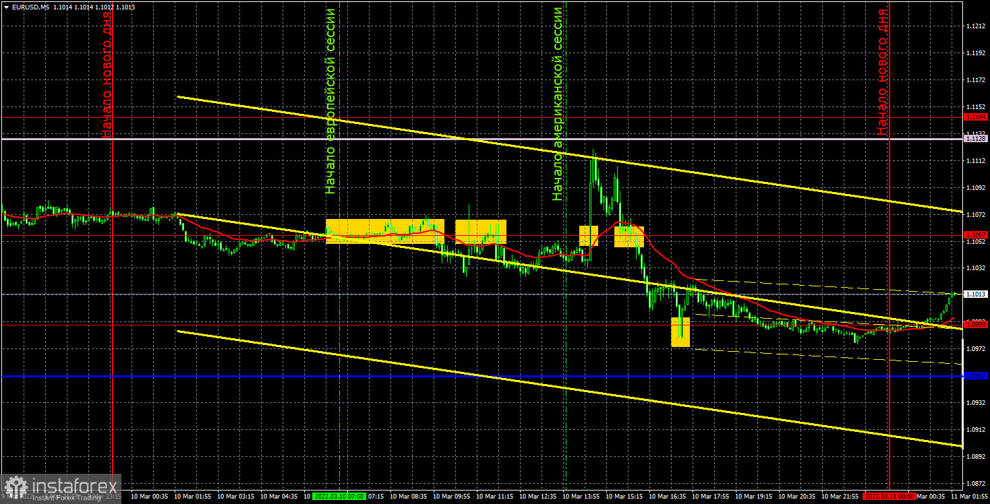990x504 pixels.
Task: Click the 10 Mar 15:15 time axis label
Action: [624, 496]
